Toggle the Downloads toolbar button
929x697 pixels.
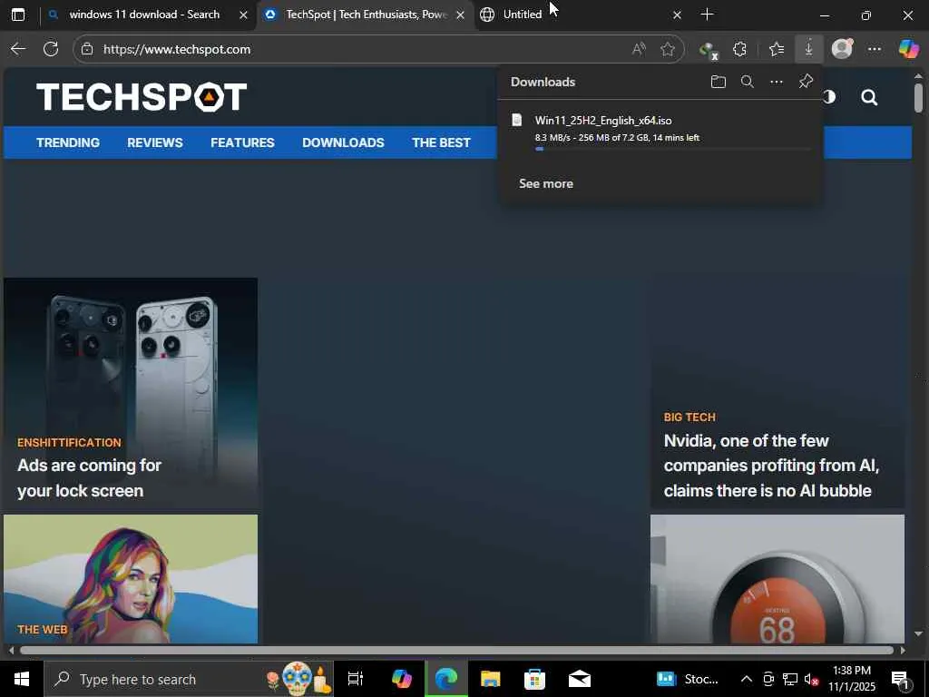(x=808, y=49)
